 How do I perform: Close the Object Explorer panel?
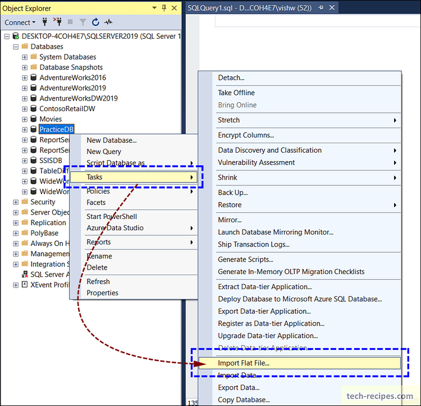173,8
